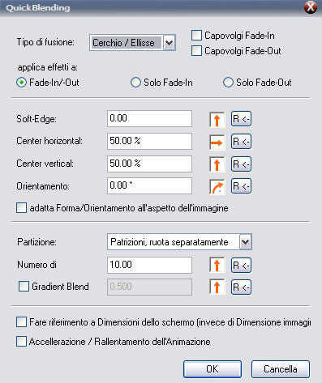The width and height of the screenshot is (322, 383).
Task: Click the orange arrow beside Gradient Blend
Action: click(x=217, y=287)
